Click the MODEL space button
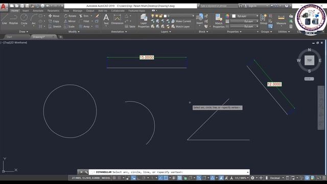Screen dimensions: 327x184 106,178
